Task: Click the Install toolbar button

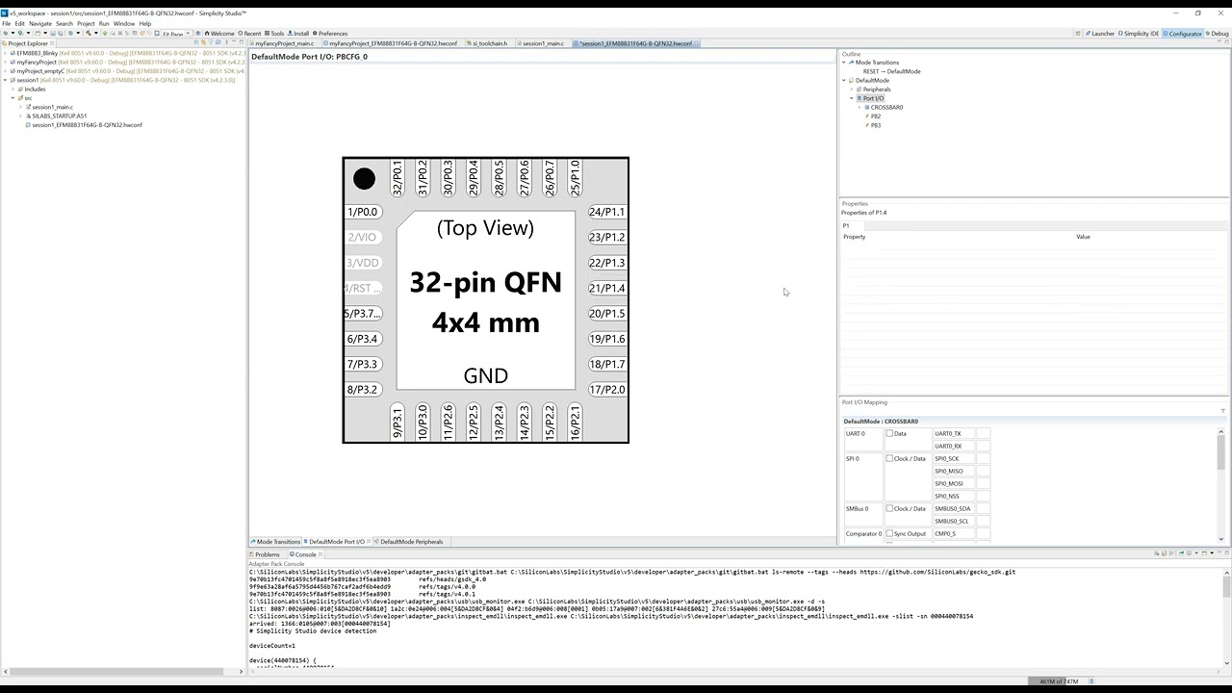Action: pos(298,33)
